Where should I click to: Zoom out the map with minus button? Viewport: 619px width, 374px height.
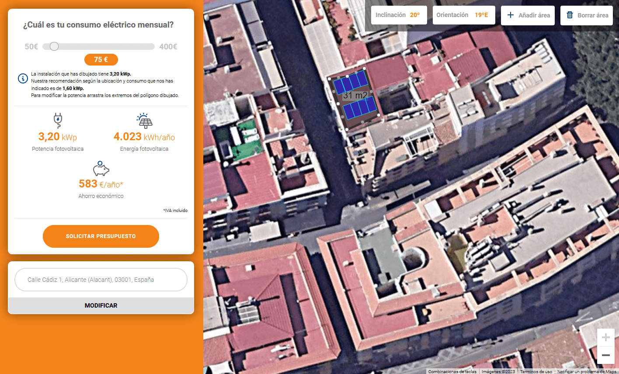click(606, 355)
